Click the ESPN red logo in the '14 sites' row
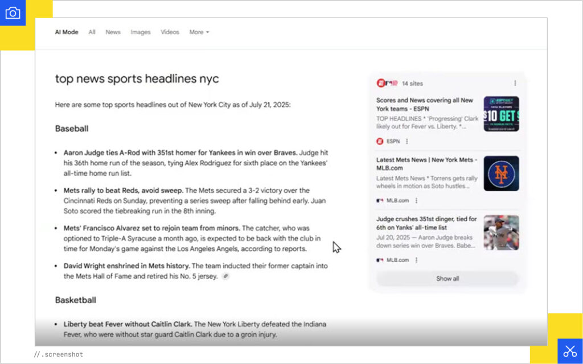 380,83
